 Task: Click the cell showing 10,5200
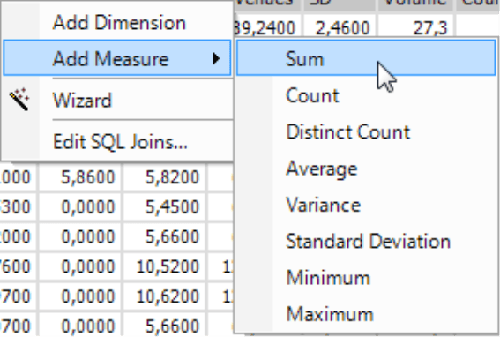click(x=165, y=266)
